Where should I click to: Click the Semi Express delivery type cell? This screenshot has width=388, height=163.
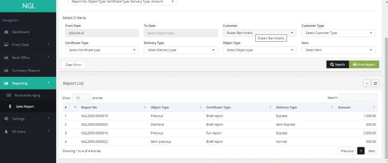[286, 125]
